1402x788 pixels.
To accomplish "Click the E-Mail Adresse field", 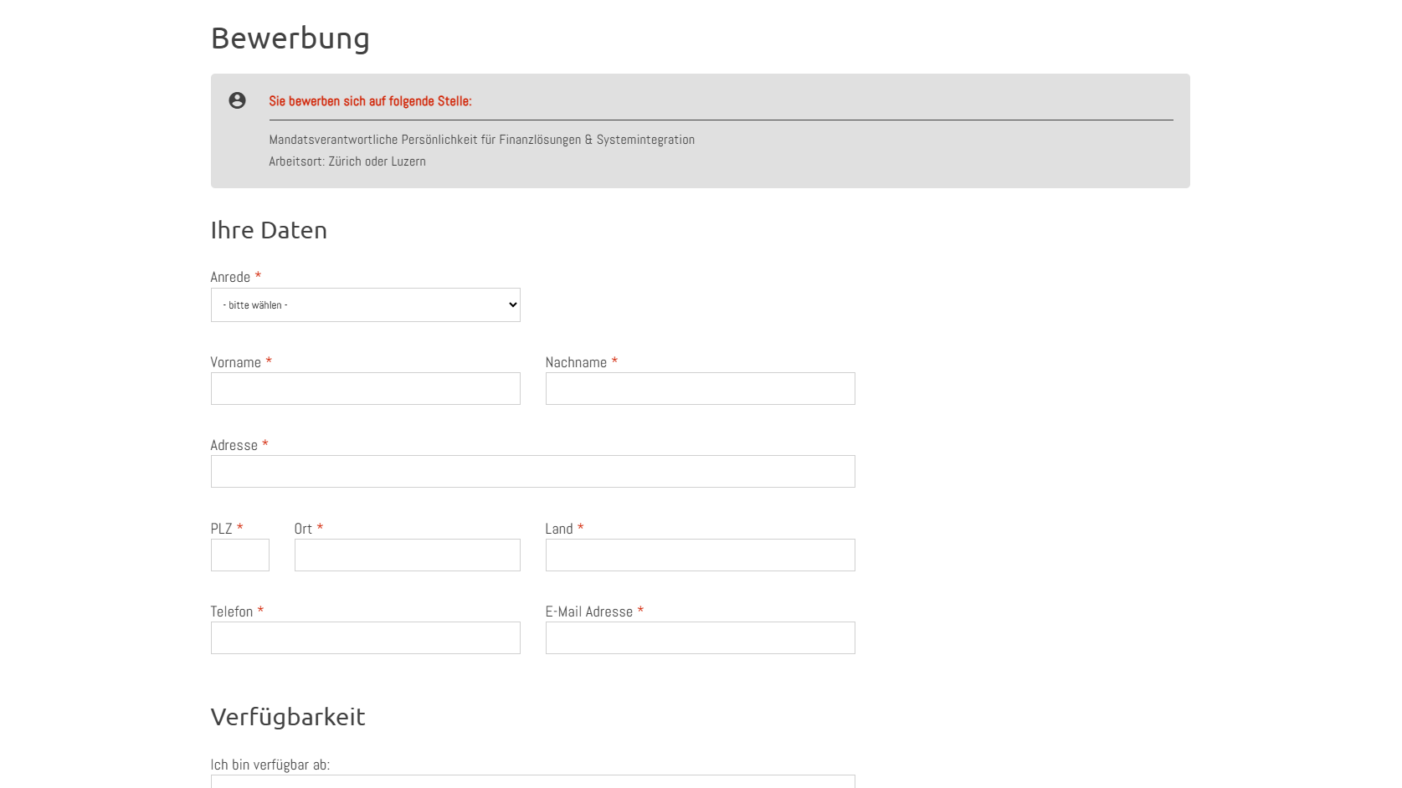I will click(x=700, y=638).
